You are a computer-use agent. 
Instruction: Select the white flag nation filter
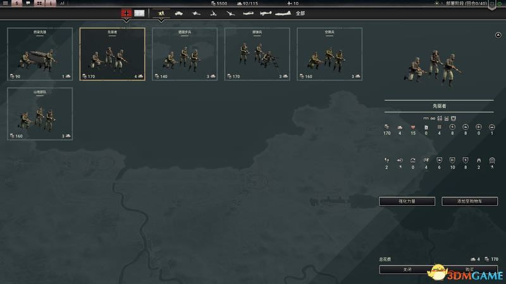pos(139,13)
